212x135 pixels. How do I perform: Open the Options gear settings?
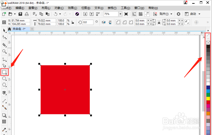[178, 14]
